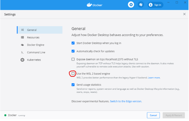Viewport: 189px width, 121px height.
Task: Maximize the Docker Desktop window
Action: click(x=177, y=2)
